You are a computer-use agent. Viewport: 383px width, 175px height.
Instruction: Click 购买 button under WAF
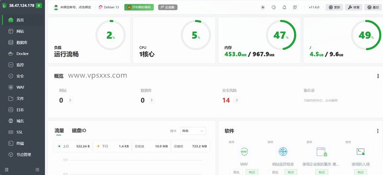252,172
